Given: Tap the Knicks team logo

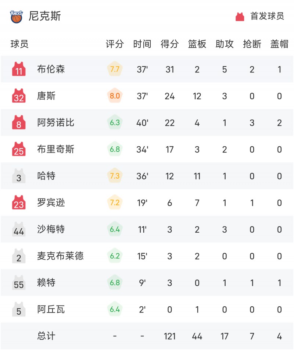Looking at the screenshot, I should point(17,17).
